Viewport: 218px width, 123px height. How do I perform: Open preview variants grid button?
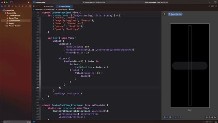[170, 117]
